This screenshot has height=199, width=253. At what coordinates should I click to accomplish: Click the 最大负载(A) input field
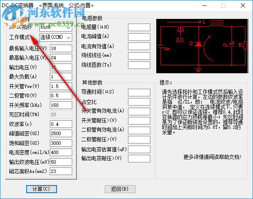click(61, 77)
